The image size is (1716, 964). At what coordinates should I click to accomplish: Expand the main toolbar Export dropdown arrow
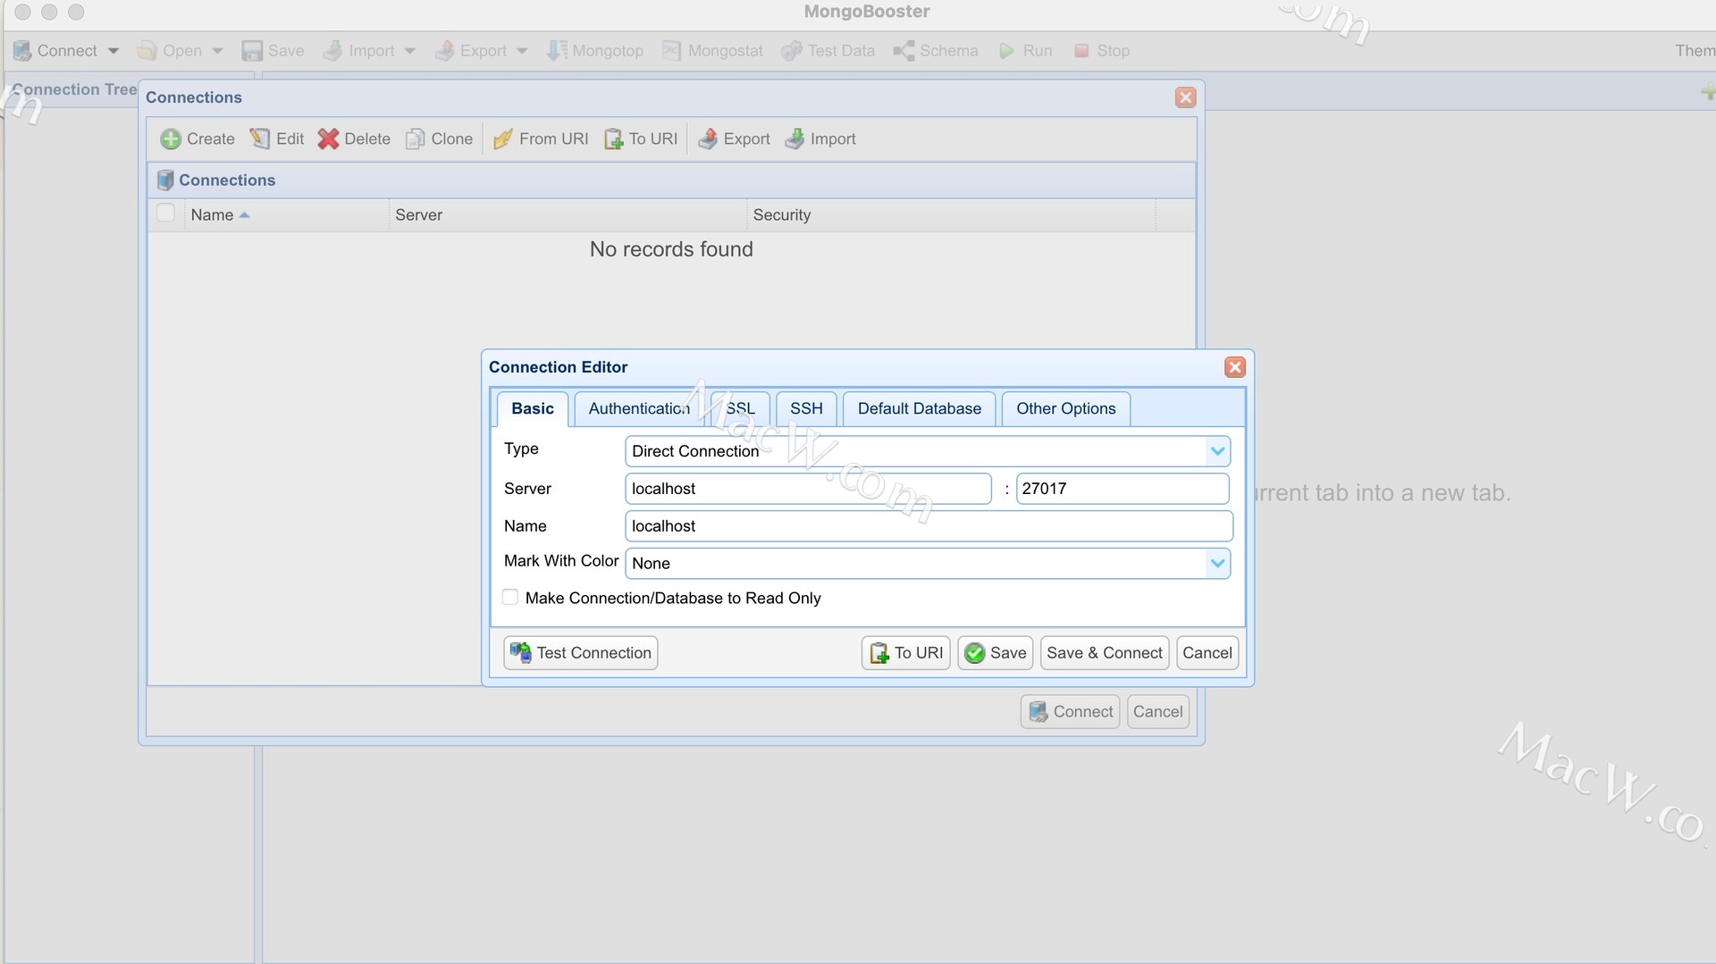pyautogui.click(x=522, y=51)
